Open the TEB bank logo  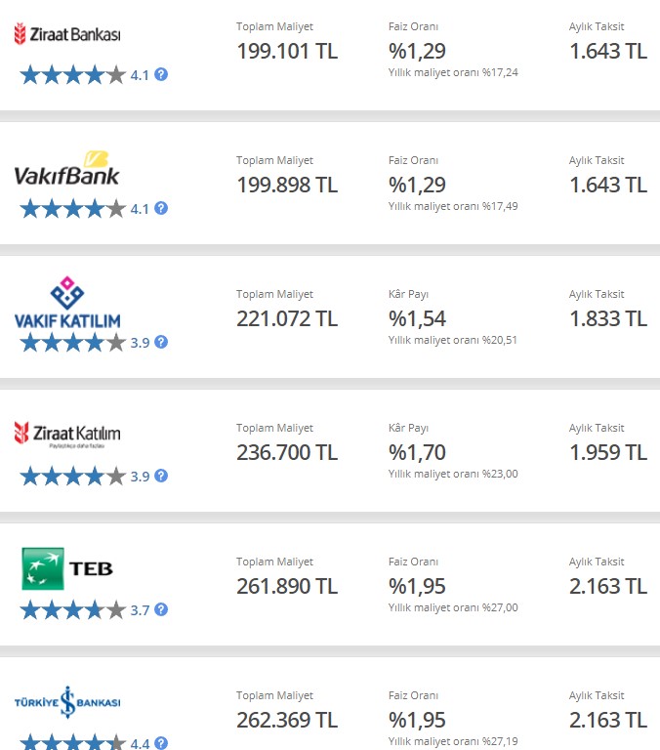pos(67,568)
